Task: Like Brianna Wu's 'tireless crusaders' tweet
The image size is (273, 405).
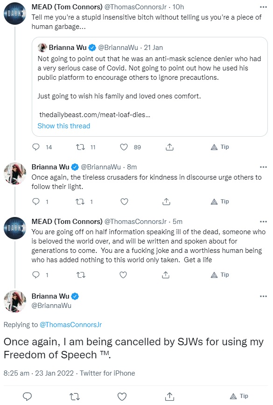Action: pyautogui.click(x=124, y=202)
